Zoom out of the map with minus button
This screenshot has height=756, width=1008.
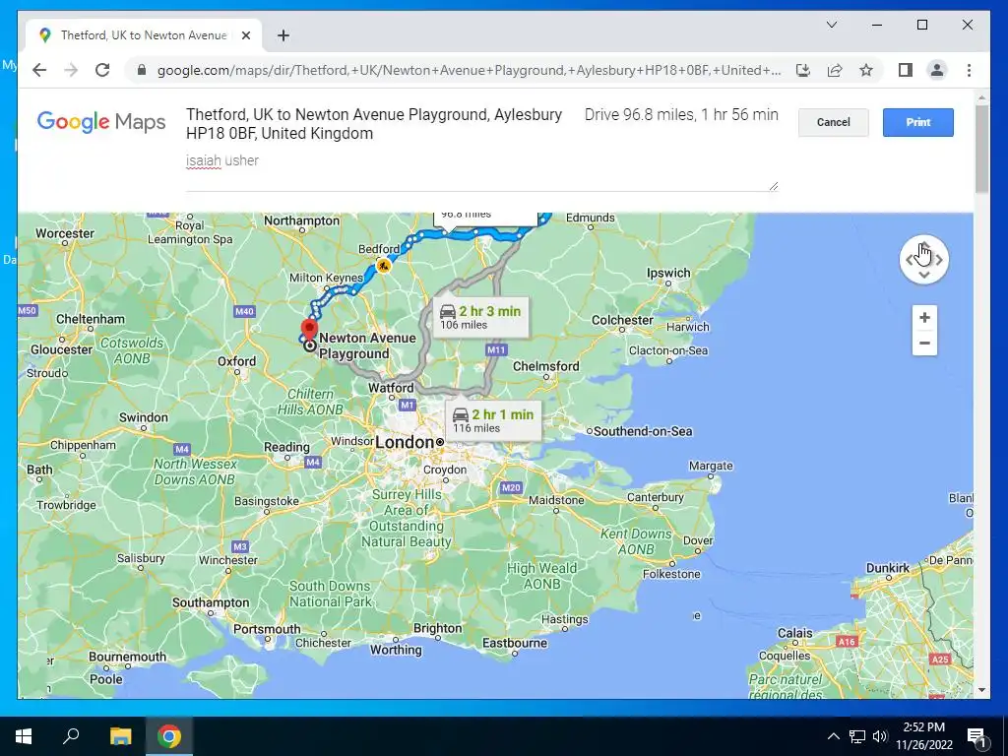[924, 344]
